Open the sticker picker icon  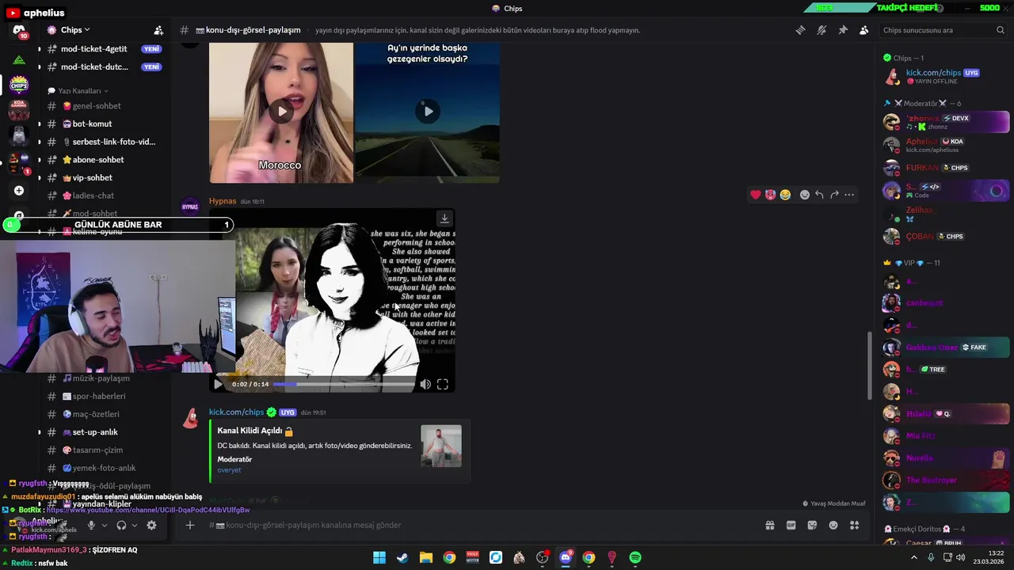point(812,525)
